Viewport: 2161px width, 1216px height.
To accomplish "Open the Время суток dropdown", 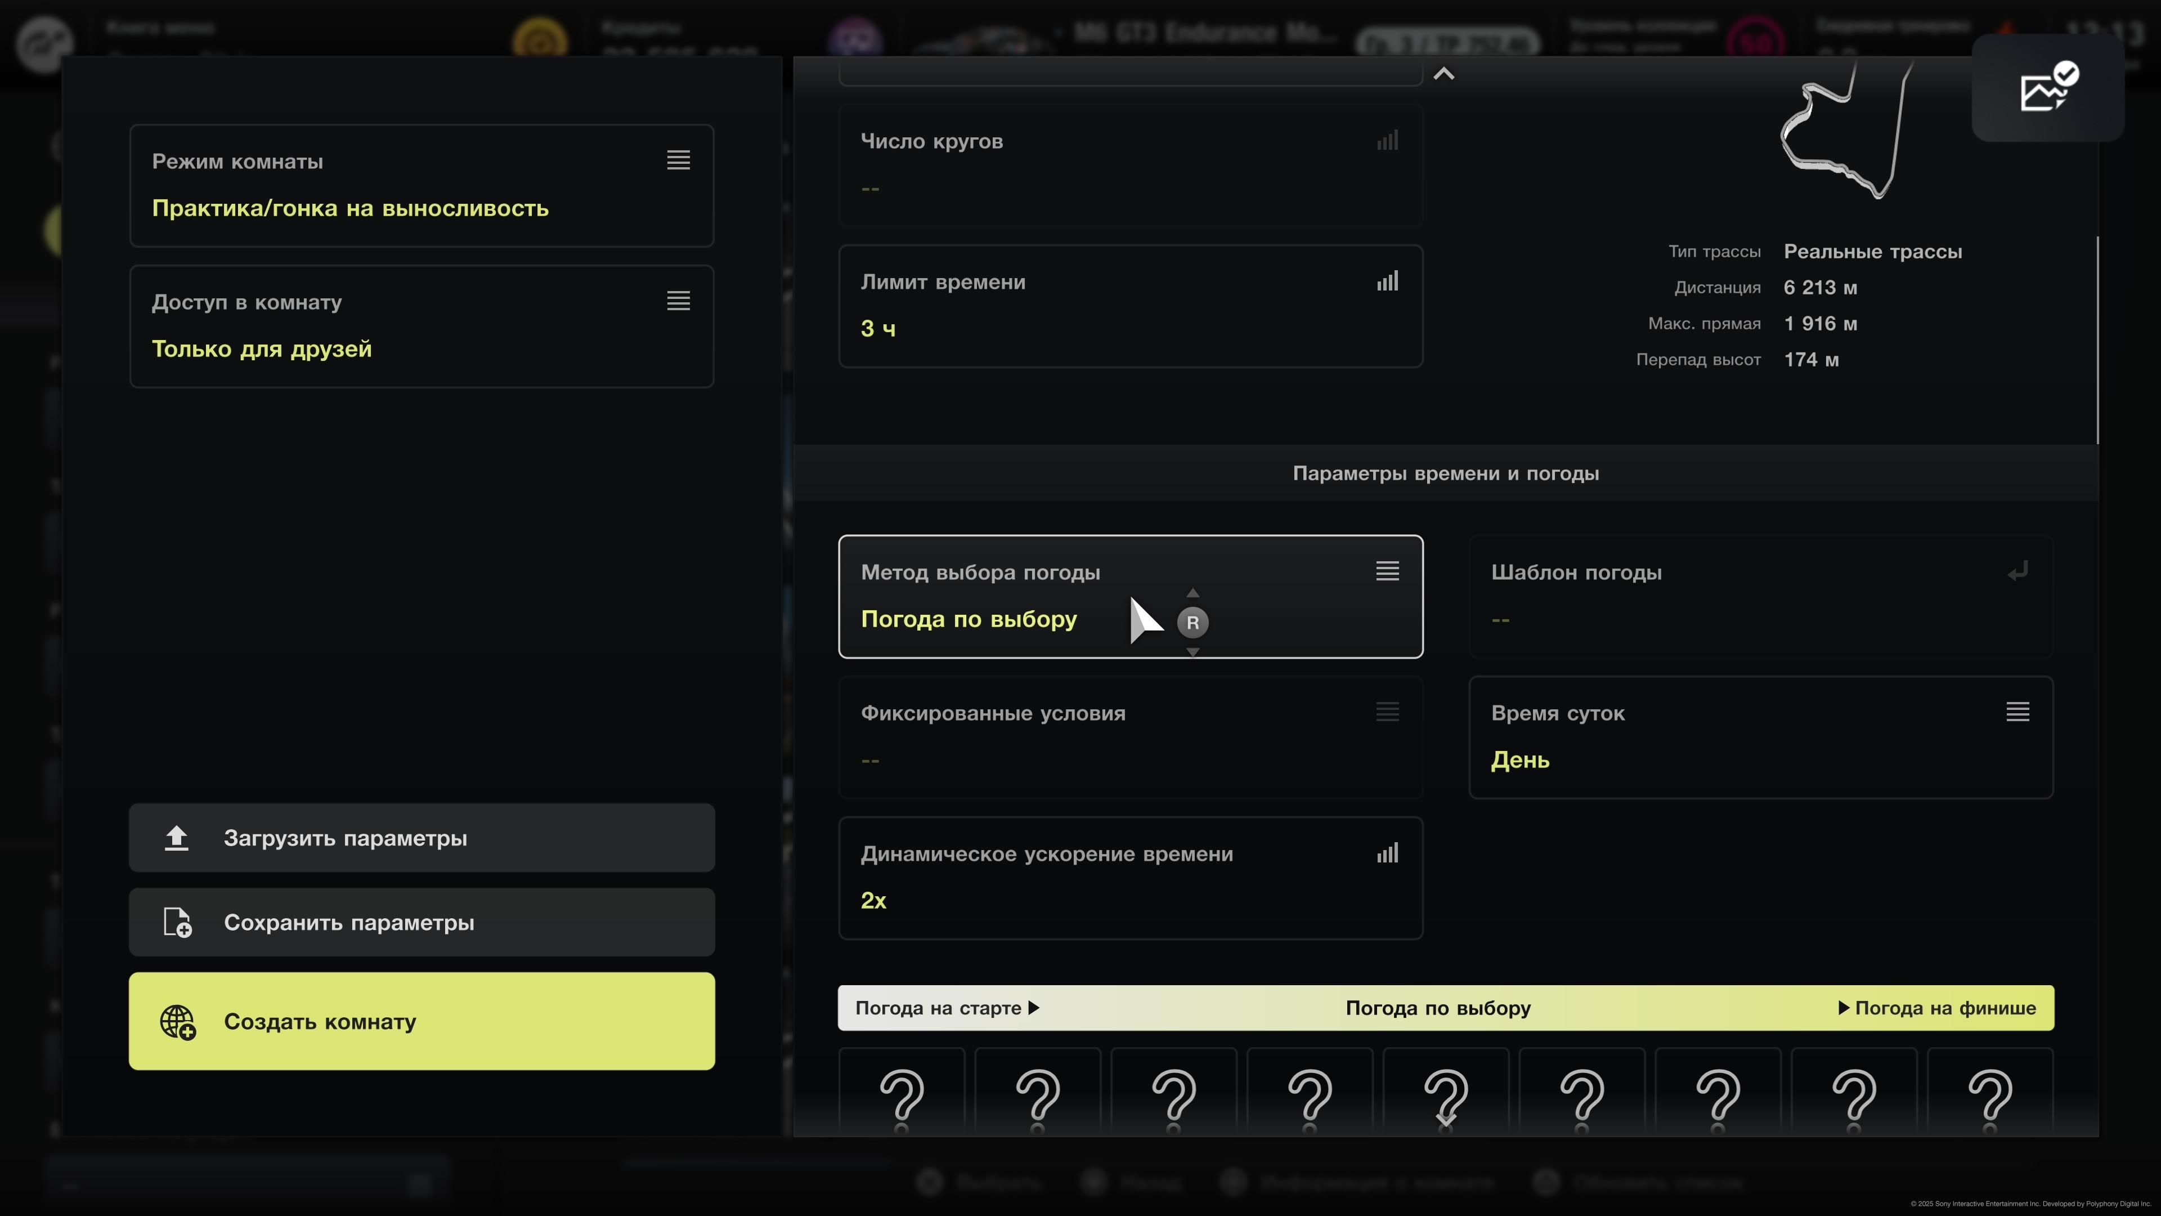I will tap(1760, 737).
